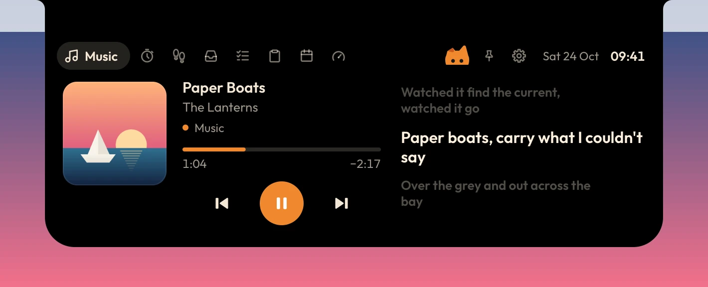Click the artist name The Lanterns

click(x=220, y=108)
